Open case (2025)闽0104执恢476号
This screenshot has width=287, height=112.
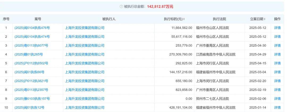[32, 28]
